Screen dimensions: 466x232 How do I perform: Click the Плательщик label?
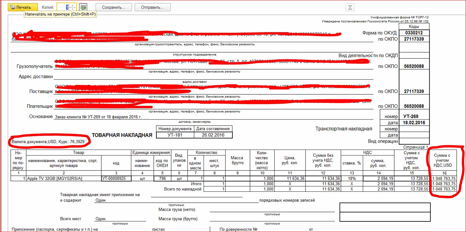[x=40, y=106]
